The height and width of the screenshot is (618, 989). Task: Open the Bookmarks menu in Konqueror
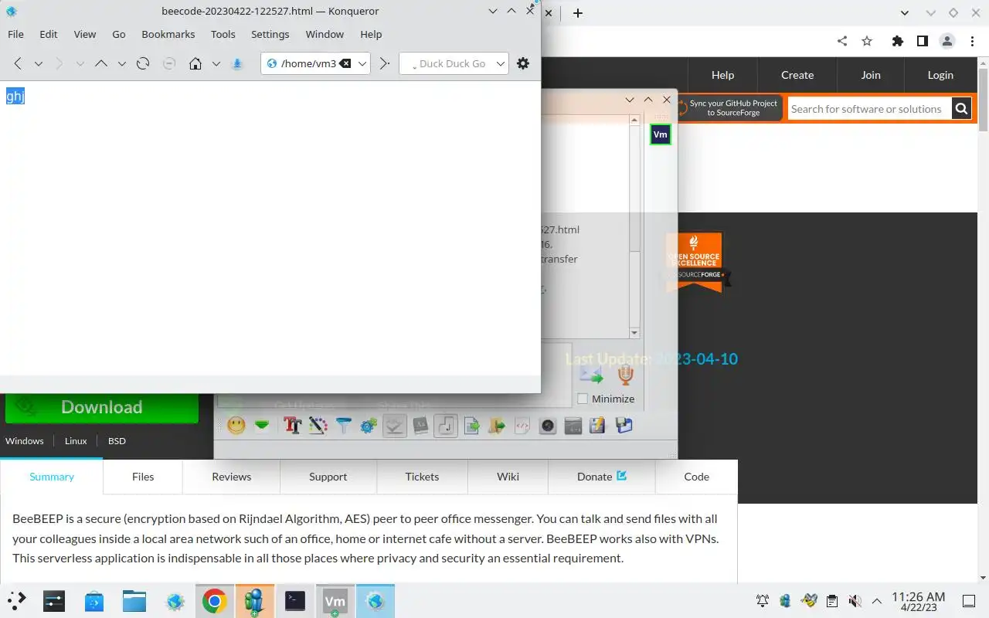(168, 34)
